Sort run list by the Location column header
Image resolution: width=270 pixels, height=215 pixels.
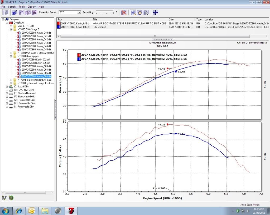236,19
